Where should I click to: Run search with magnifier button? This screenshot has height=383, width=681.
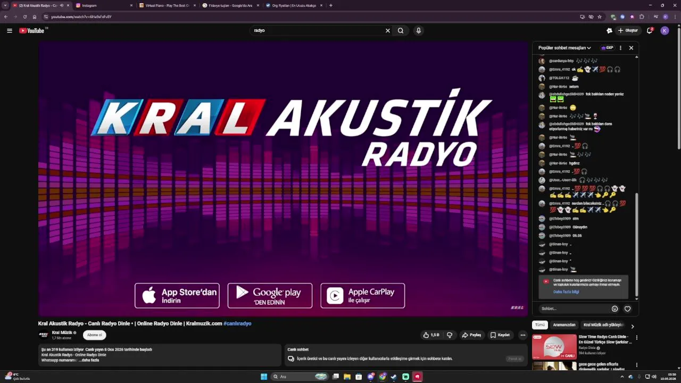[401, 30]
